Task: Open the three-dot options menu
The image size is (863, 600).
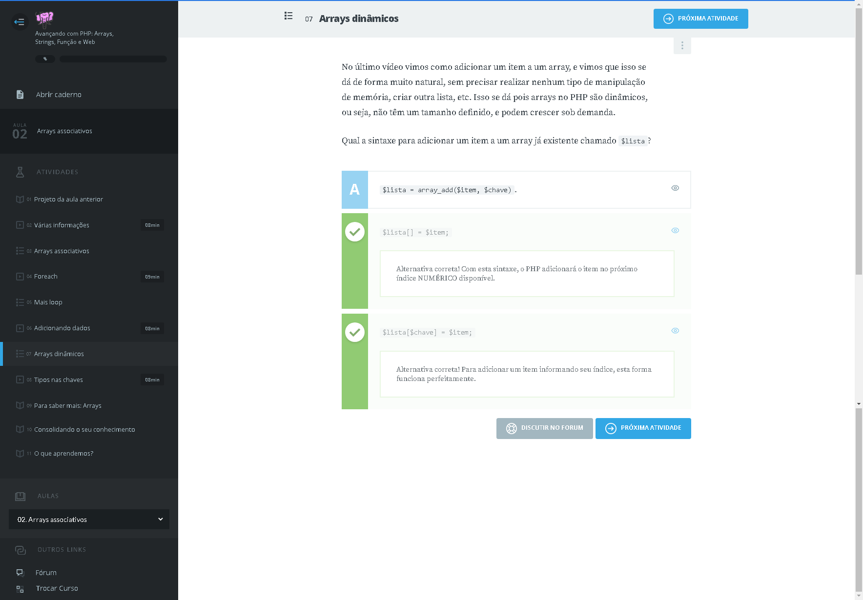Action: pos(682,45)
